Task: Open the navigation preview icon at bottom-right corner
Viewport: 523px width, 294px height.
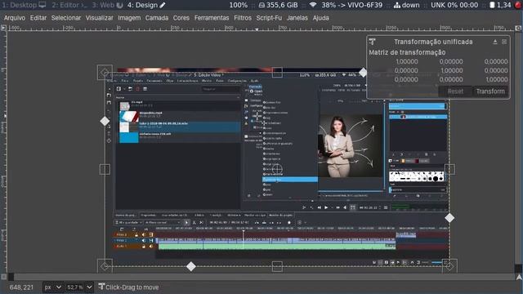Action: pos(519,277)
